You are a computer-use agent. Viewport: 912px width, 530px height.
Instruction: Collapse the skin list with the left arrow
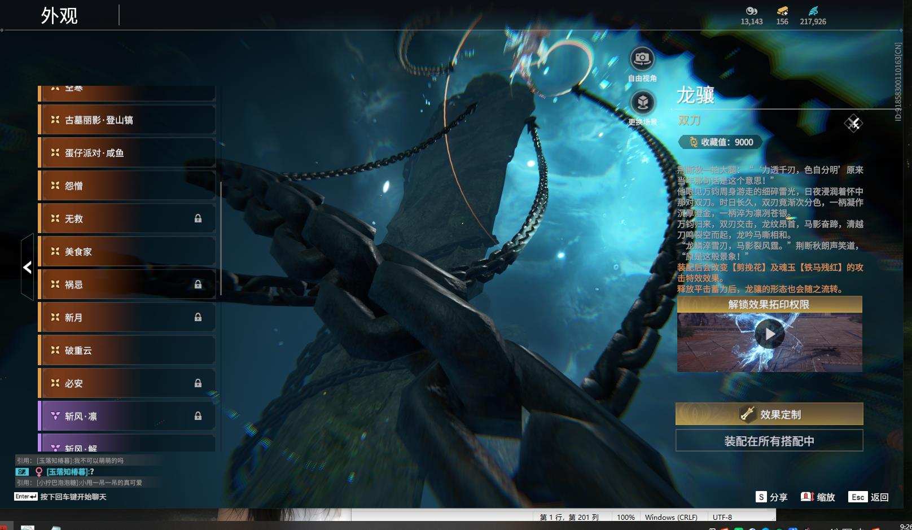(x=27, y=267)
